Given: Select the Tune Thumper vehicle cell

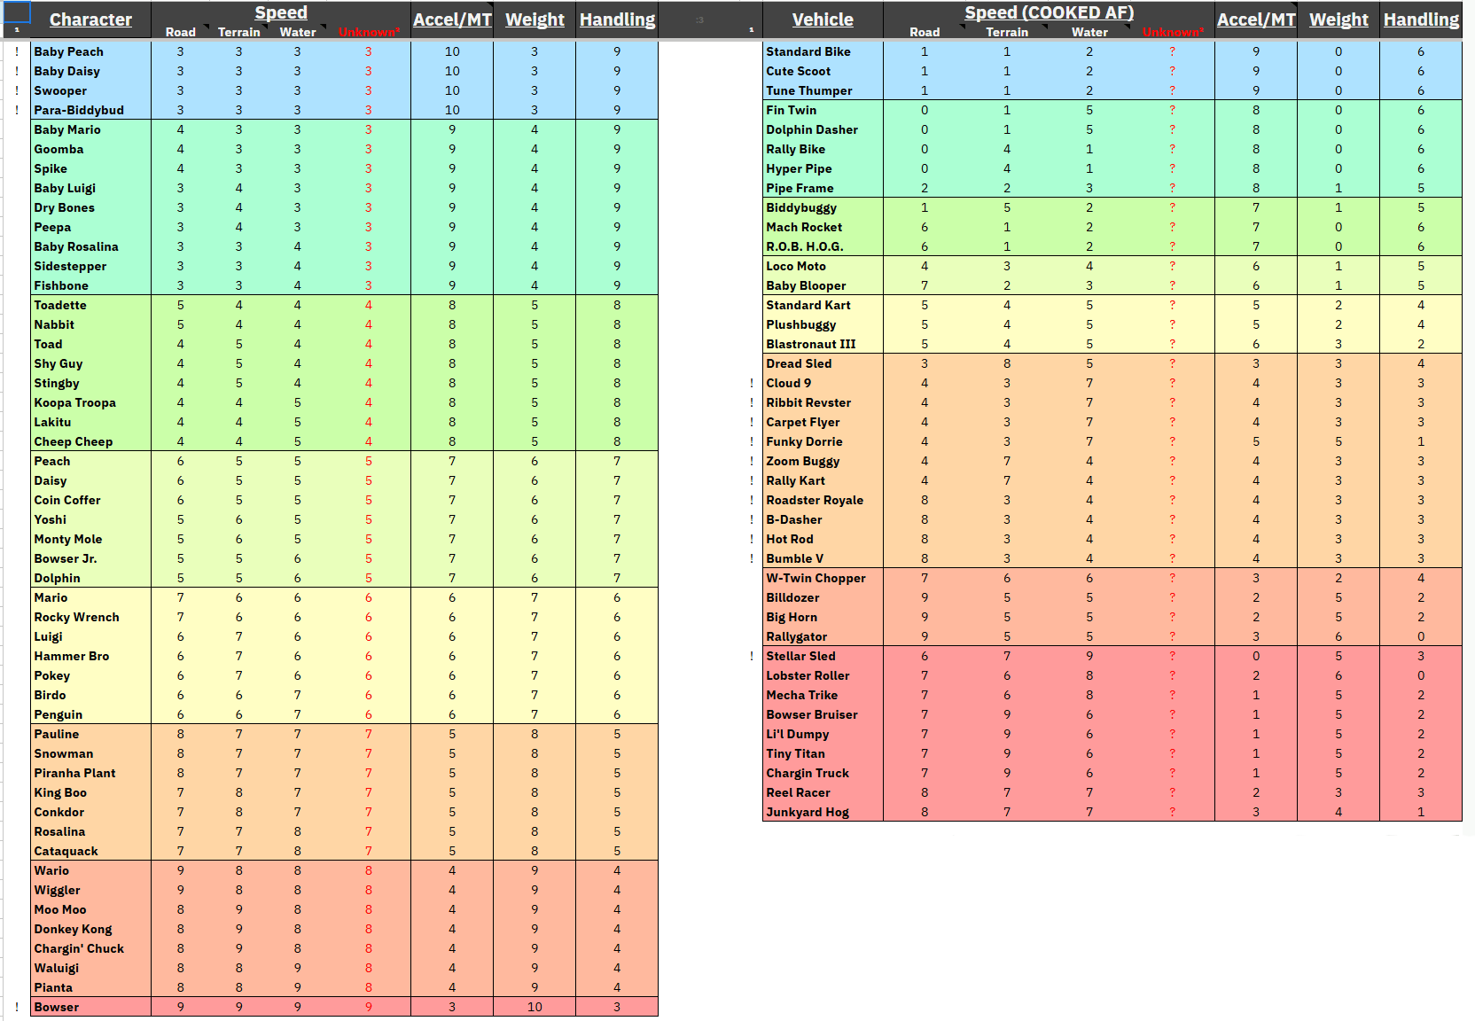Looking at the screenshot, I should pyautogui.click(x=823, y=90).
